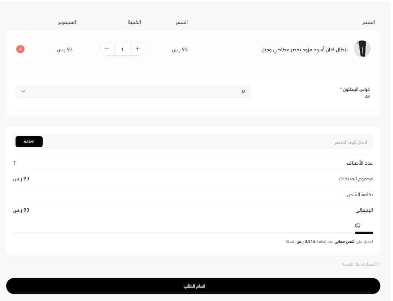The height and width of the screenshot is (301, 393).
Task: Select the عدد الأصناف label
Action: click(x=360, y=163)
